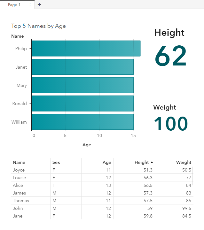Image resolution: width=204 pixels, height=230 pixels.
Task: Sort table by the Name column header
Action: 19,162
